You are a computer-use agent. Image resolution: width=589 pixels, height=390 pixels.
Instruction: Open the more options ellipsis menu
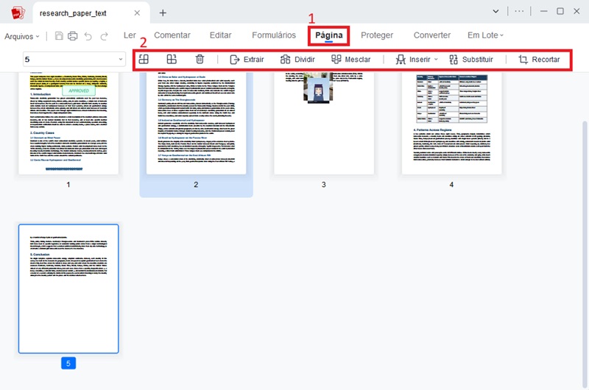(519, 11)
